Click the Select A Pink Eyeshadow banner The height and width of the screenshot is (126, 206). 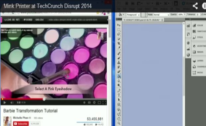click(53, 89)
